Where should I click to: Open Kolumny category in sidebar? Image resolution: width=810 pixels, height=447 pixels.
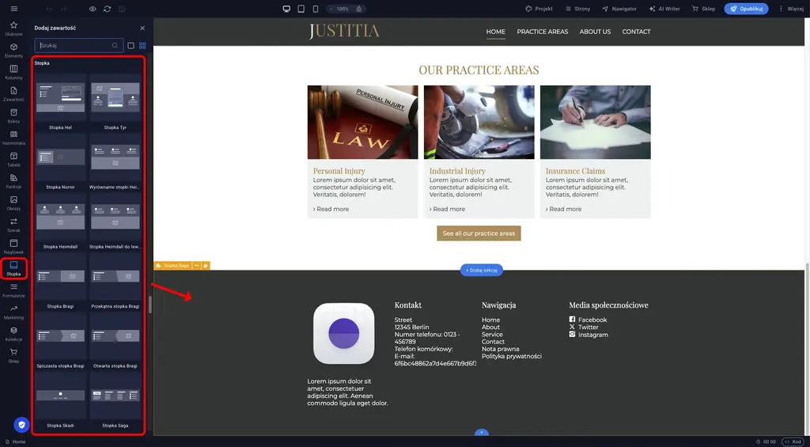13,72
